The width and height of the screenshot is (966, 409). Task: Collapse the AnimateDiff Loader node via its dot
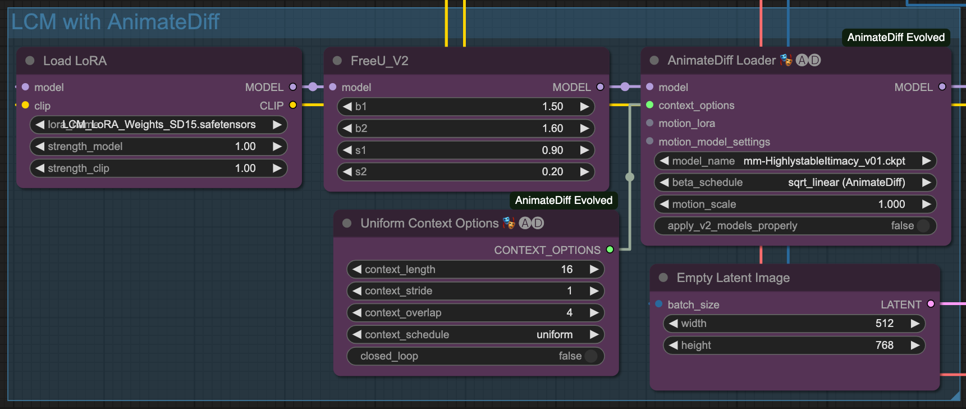pyautogui.click(x=654, y=60)
